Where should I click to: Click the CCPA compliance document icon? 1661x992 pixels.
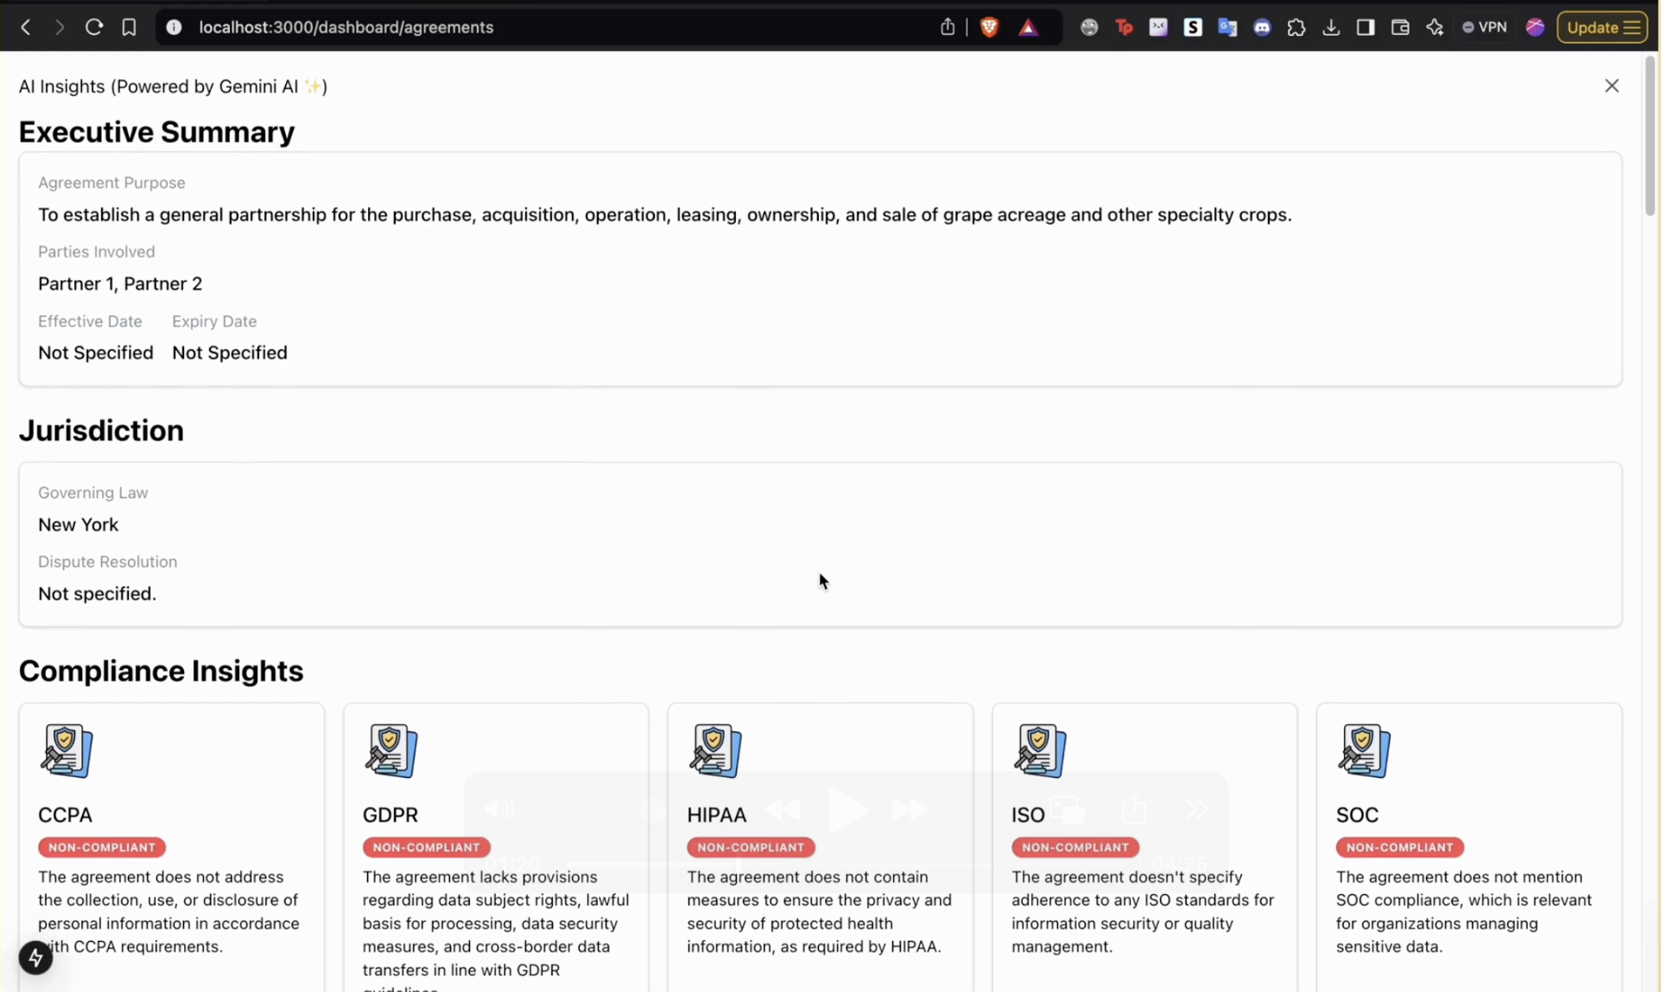tap(66, 750)
